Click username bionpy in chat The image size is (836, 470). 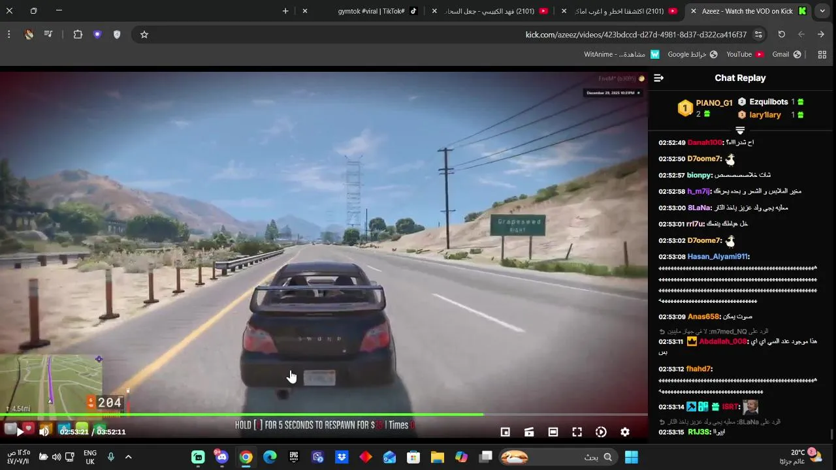pyautogui.click(x=699, y=175)
